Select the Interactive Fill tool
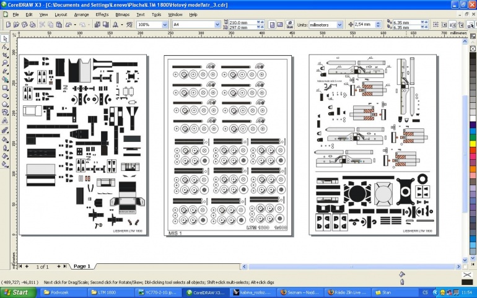477x298 pixels. [5, 164]
